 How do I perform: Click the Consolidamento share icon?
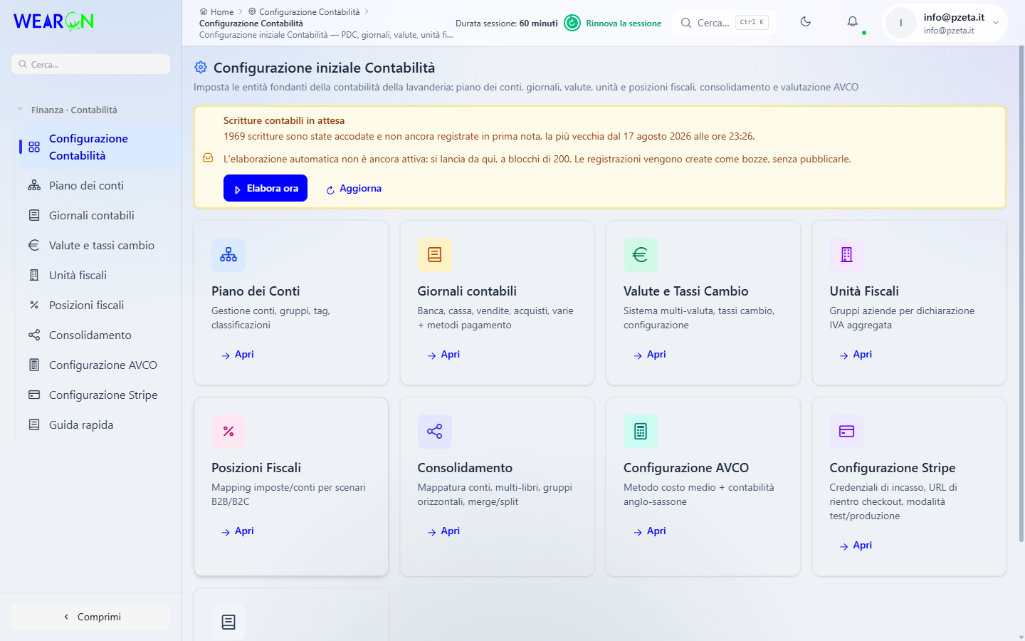435,431
